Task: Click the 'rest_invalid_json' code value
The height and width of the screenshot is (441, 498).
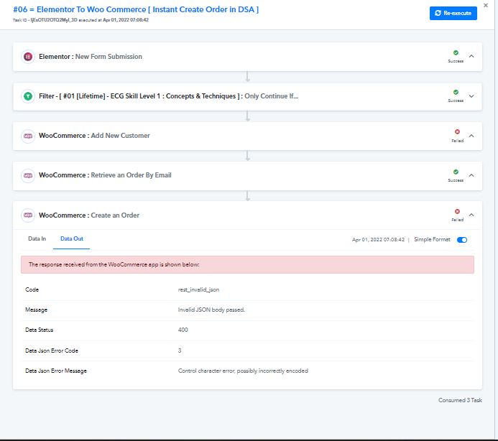Action: 198,289
